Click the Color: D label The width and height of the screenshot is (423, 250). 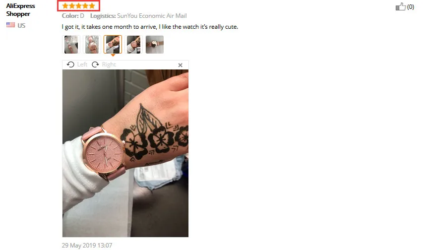click(x=73, y=16)
